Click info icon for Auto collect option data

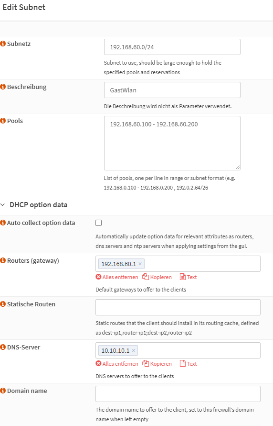[x=3, y=223]
